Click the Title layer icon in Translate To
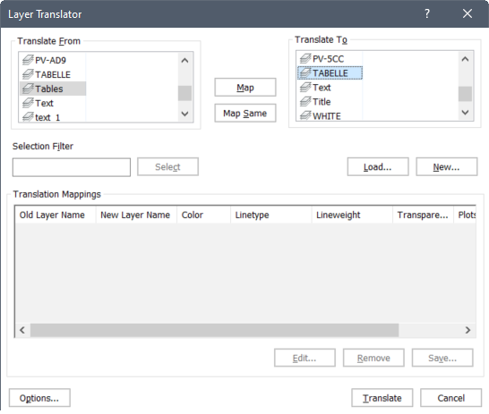The width and height of the screenshot is (489, 414). click(x=305, y=101)
